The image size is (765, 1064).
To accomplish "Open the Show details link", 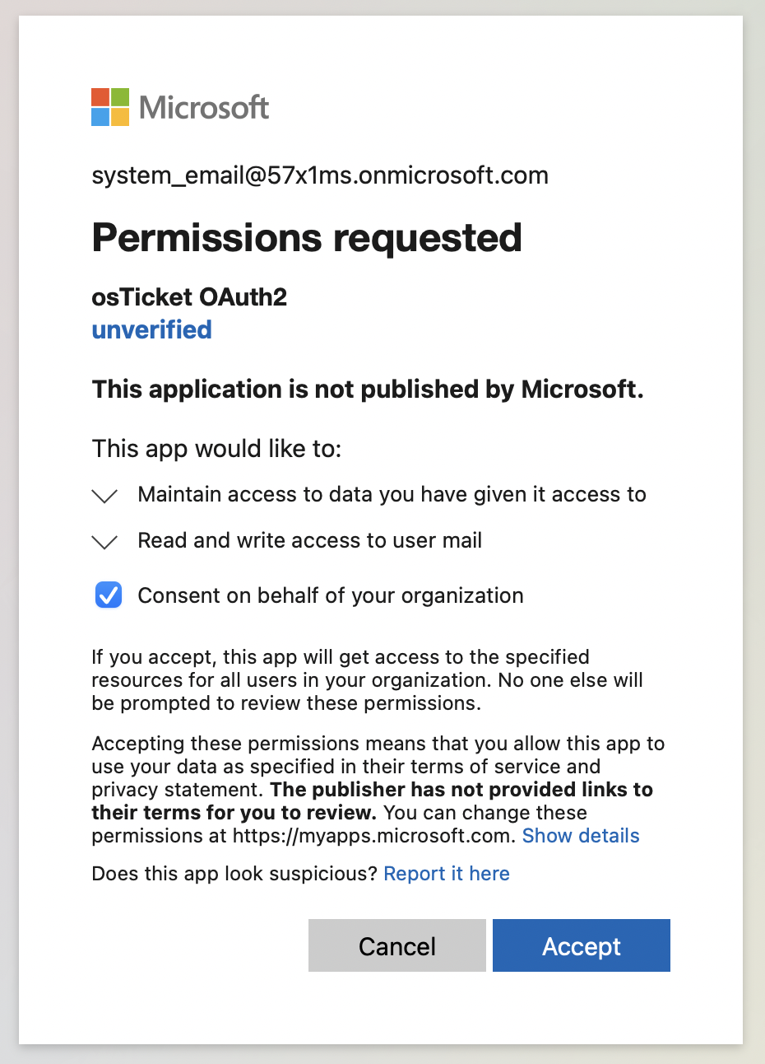I will pos(581,836).
